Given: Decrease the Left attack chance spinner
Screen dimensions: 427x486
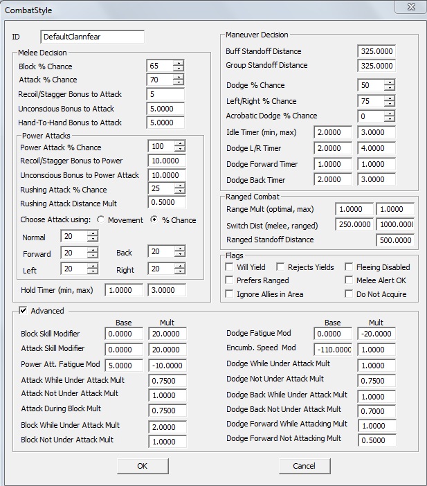Looking at the screenshot, I should pos(92,271).
